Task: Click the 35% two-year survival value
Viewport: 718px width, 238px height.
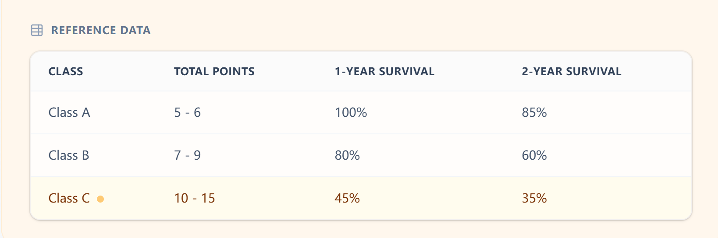Action: (x=534, y=198)
